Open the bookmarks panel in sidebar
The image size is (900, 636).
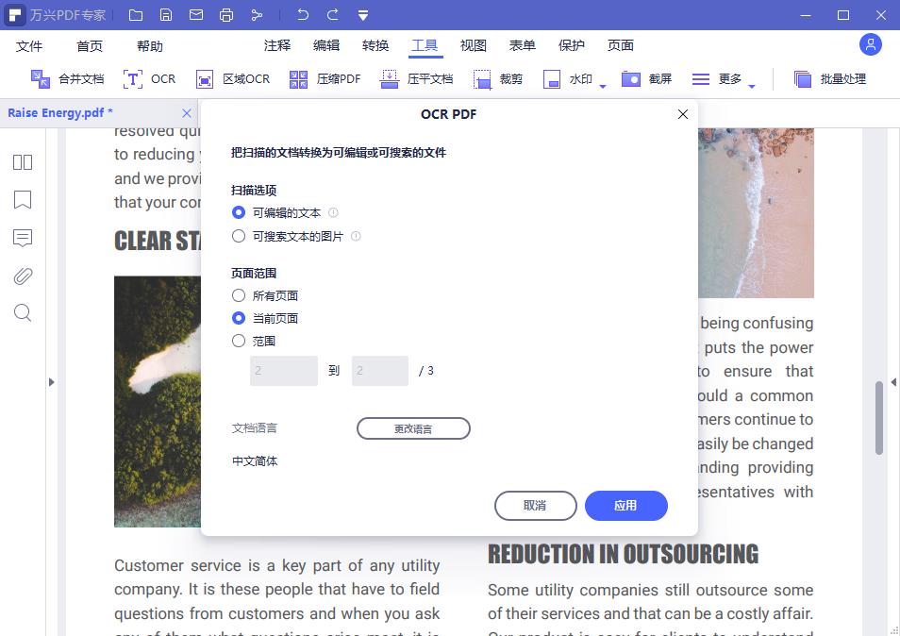pos(23,200)
